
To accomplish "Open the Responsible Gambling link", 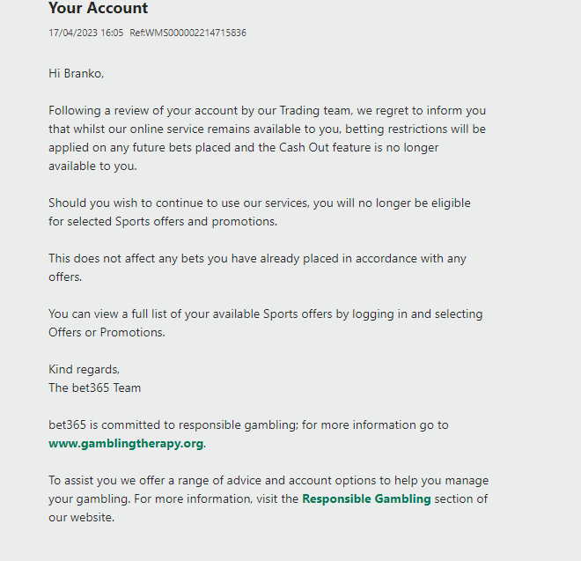I will point(366,499).
